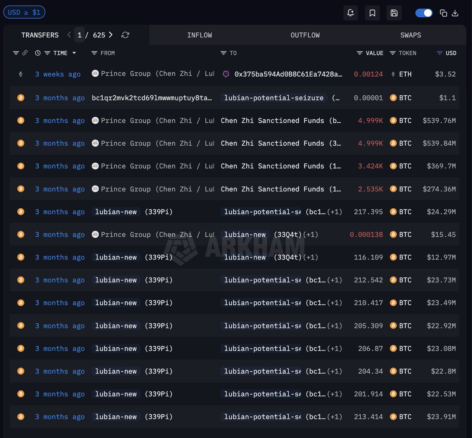Open the TOKEN column filter
This screenshot has width=472, height=438.
(393, 53)
